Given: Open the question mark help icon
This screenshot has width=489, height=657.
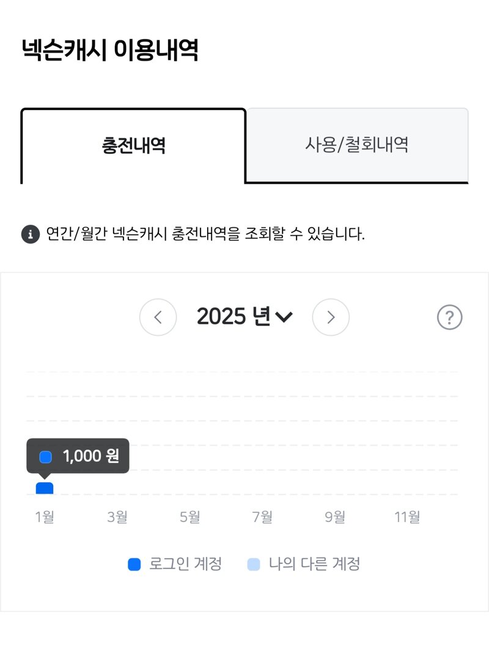Looking at the screenshot, I should tap(450, 317).
